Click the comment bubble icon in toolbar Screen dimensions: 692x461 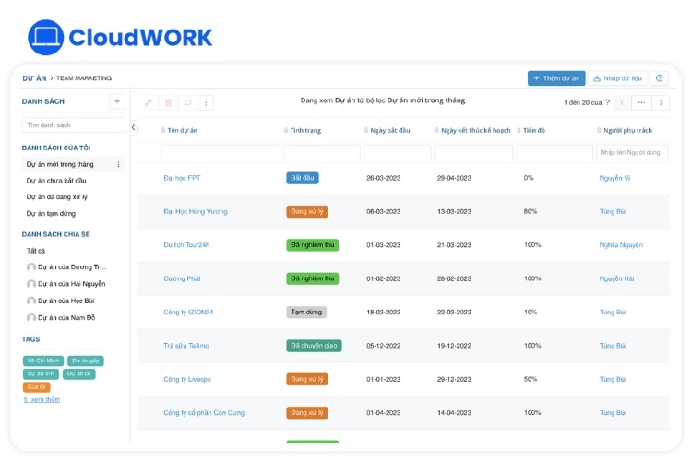(187, 102)
